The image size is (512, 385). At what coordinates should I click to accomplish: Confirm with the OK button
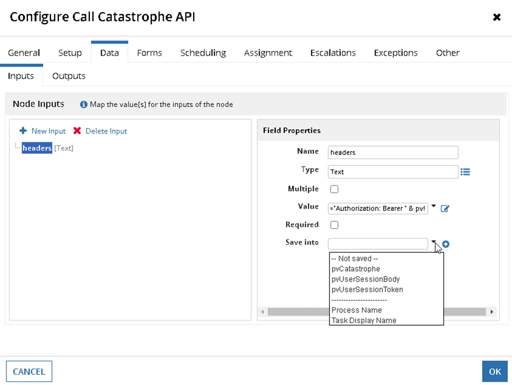(495, 371)
